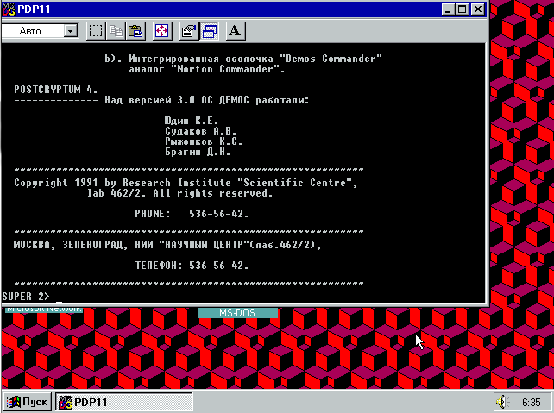This screenshot has height=413, width=554.
Task: Click the 'аналог "Norton Commander"' line
Action: click(x=207, y=69)
